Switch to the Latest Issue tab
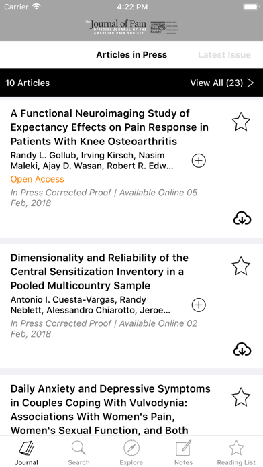This screenshot has height=467, width=263. [x=224, y=55]
